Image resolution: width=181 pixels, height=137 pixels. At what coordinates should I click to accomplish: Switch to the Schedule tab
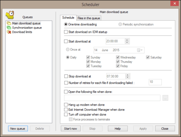coord(68,18)
